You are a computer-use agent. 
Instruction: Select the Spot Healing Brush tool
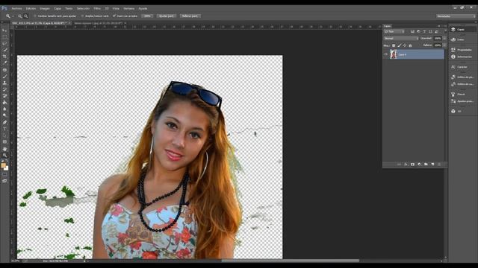[4, 70]
